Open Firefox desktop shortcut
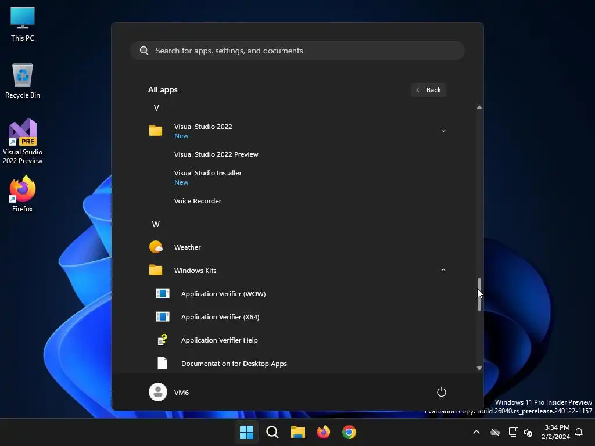Viewport: 595px width, 446px height. [23, 193]
